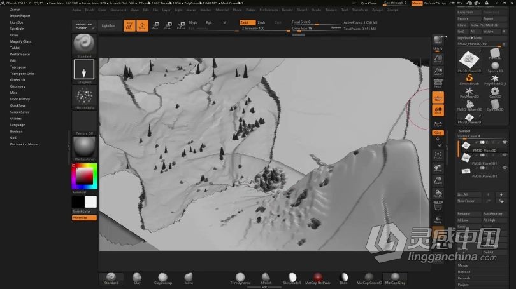Select the Move transform tool
Image resolution: width=516 pixels, height=289 pixels.
point(155,25)
